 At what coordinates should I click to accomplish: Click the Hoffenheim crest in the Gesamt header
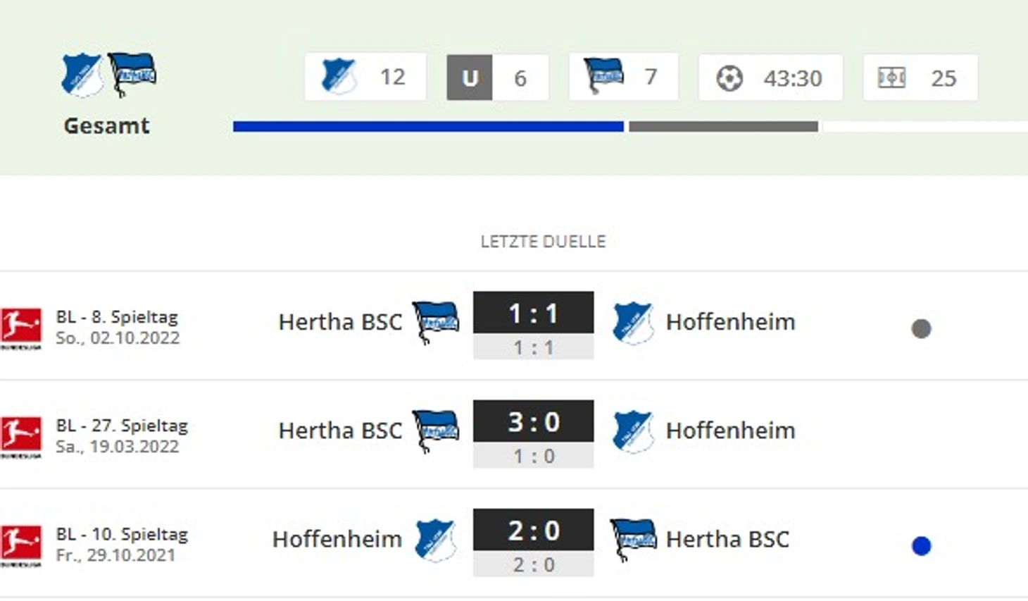81,74
